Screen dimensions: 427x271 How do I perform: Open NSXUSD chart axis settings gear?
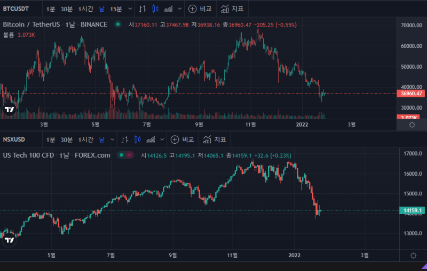coord(413,256)
